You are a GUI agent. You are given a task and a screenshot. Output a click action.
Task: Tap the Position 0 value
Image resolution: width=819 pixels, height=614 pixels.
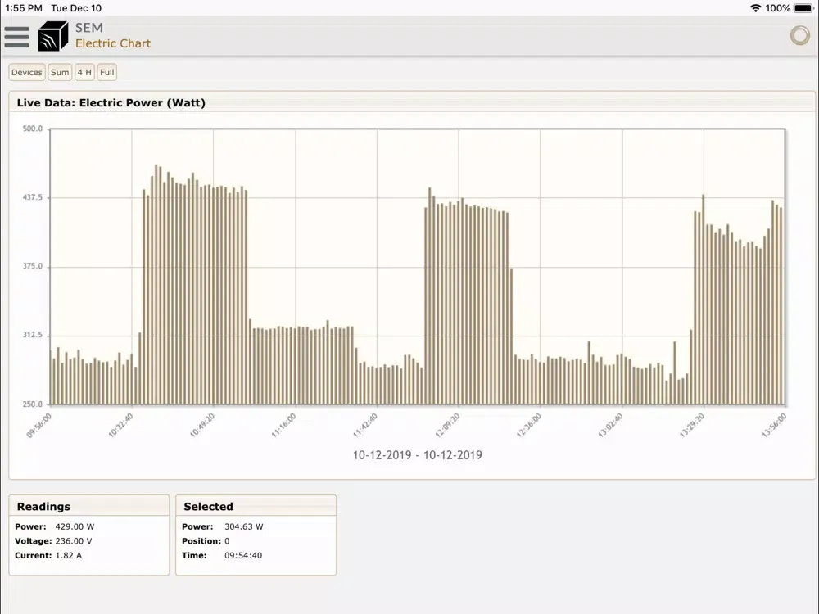pos(227,541)
